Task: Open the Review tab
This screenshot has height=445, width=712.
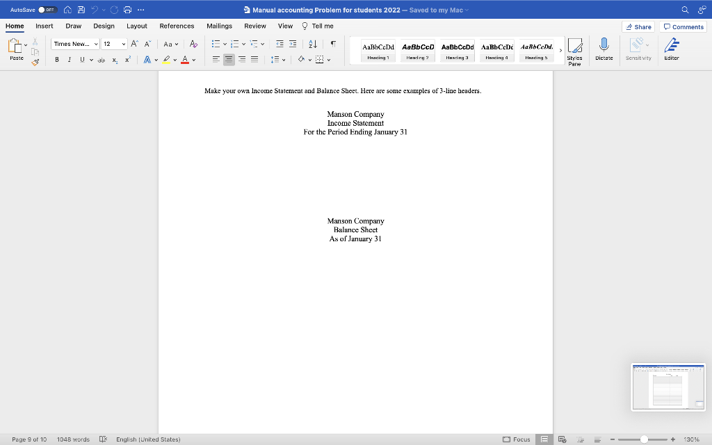Action: pos(254,26)
